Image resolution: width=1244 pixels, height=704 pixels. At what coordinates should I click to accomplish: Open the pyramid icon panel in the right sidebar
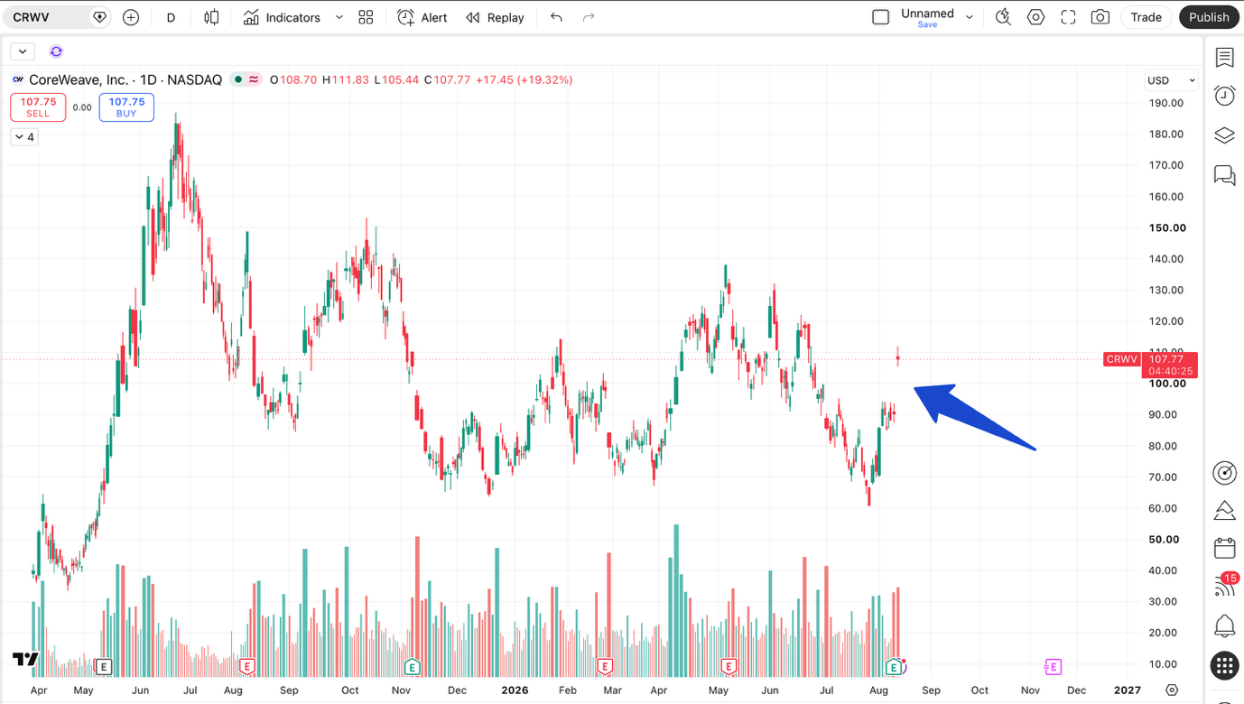(x=1225, y=511)
